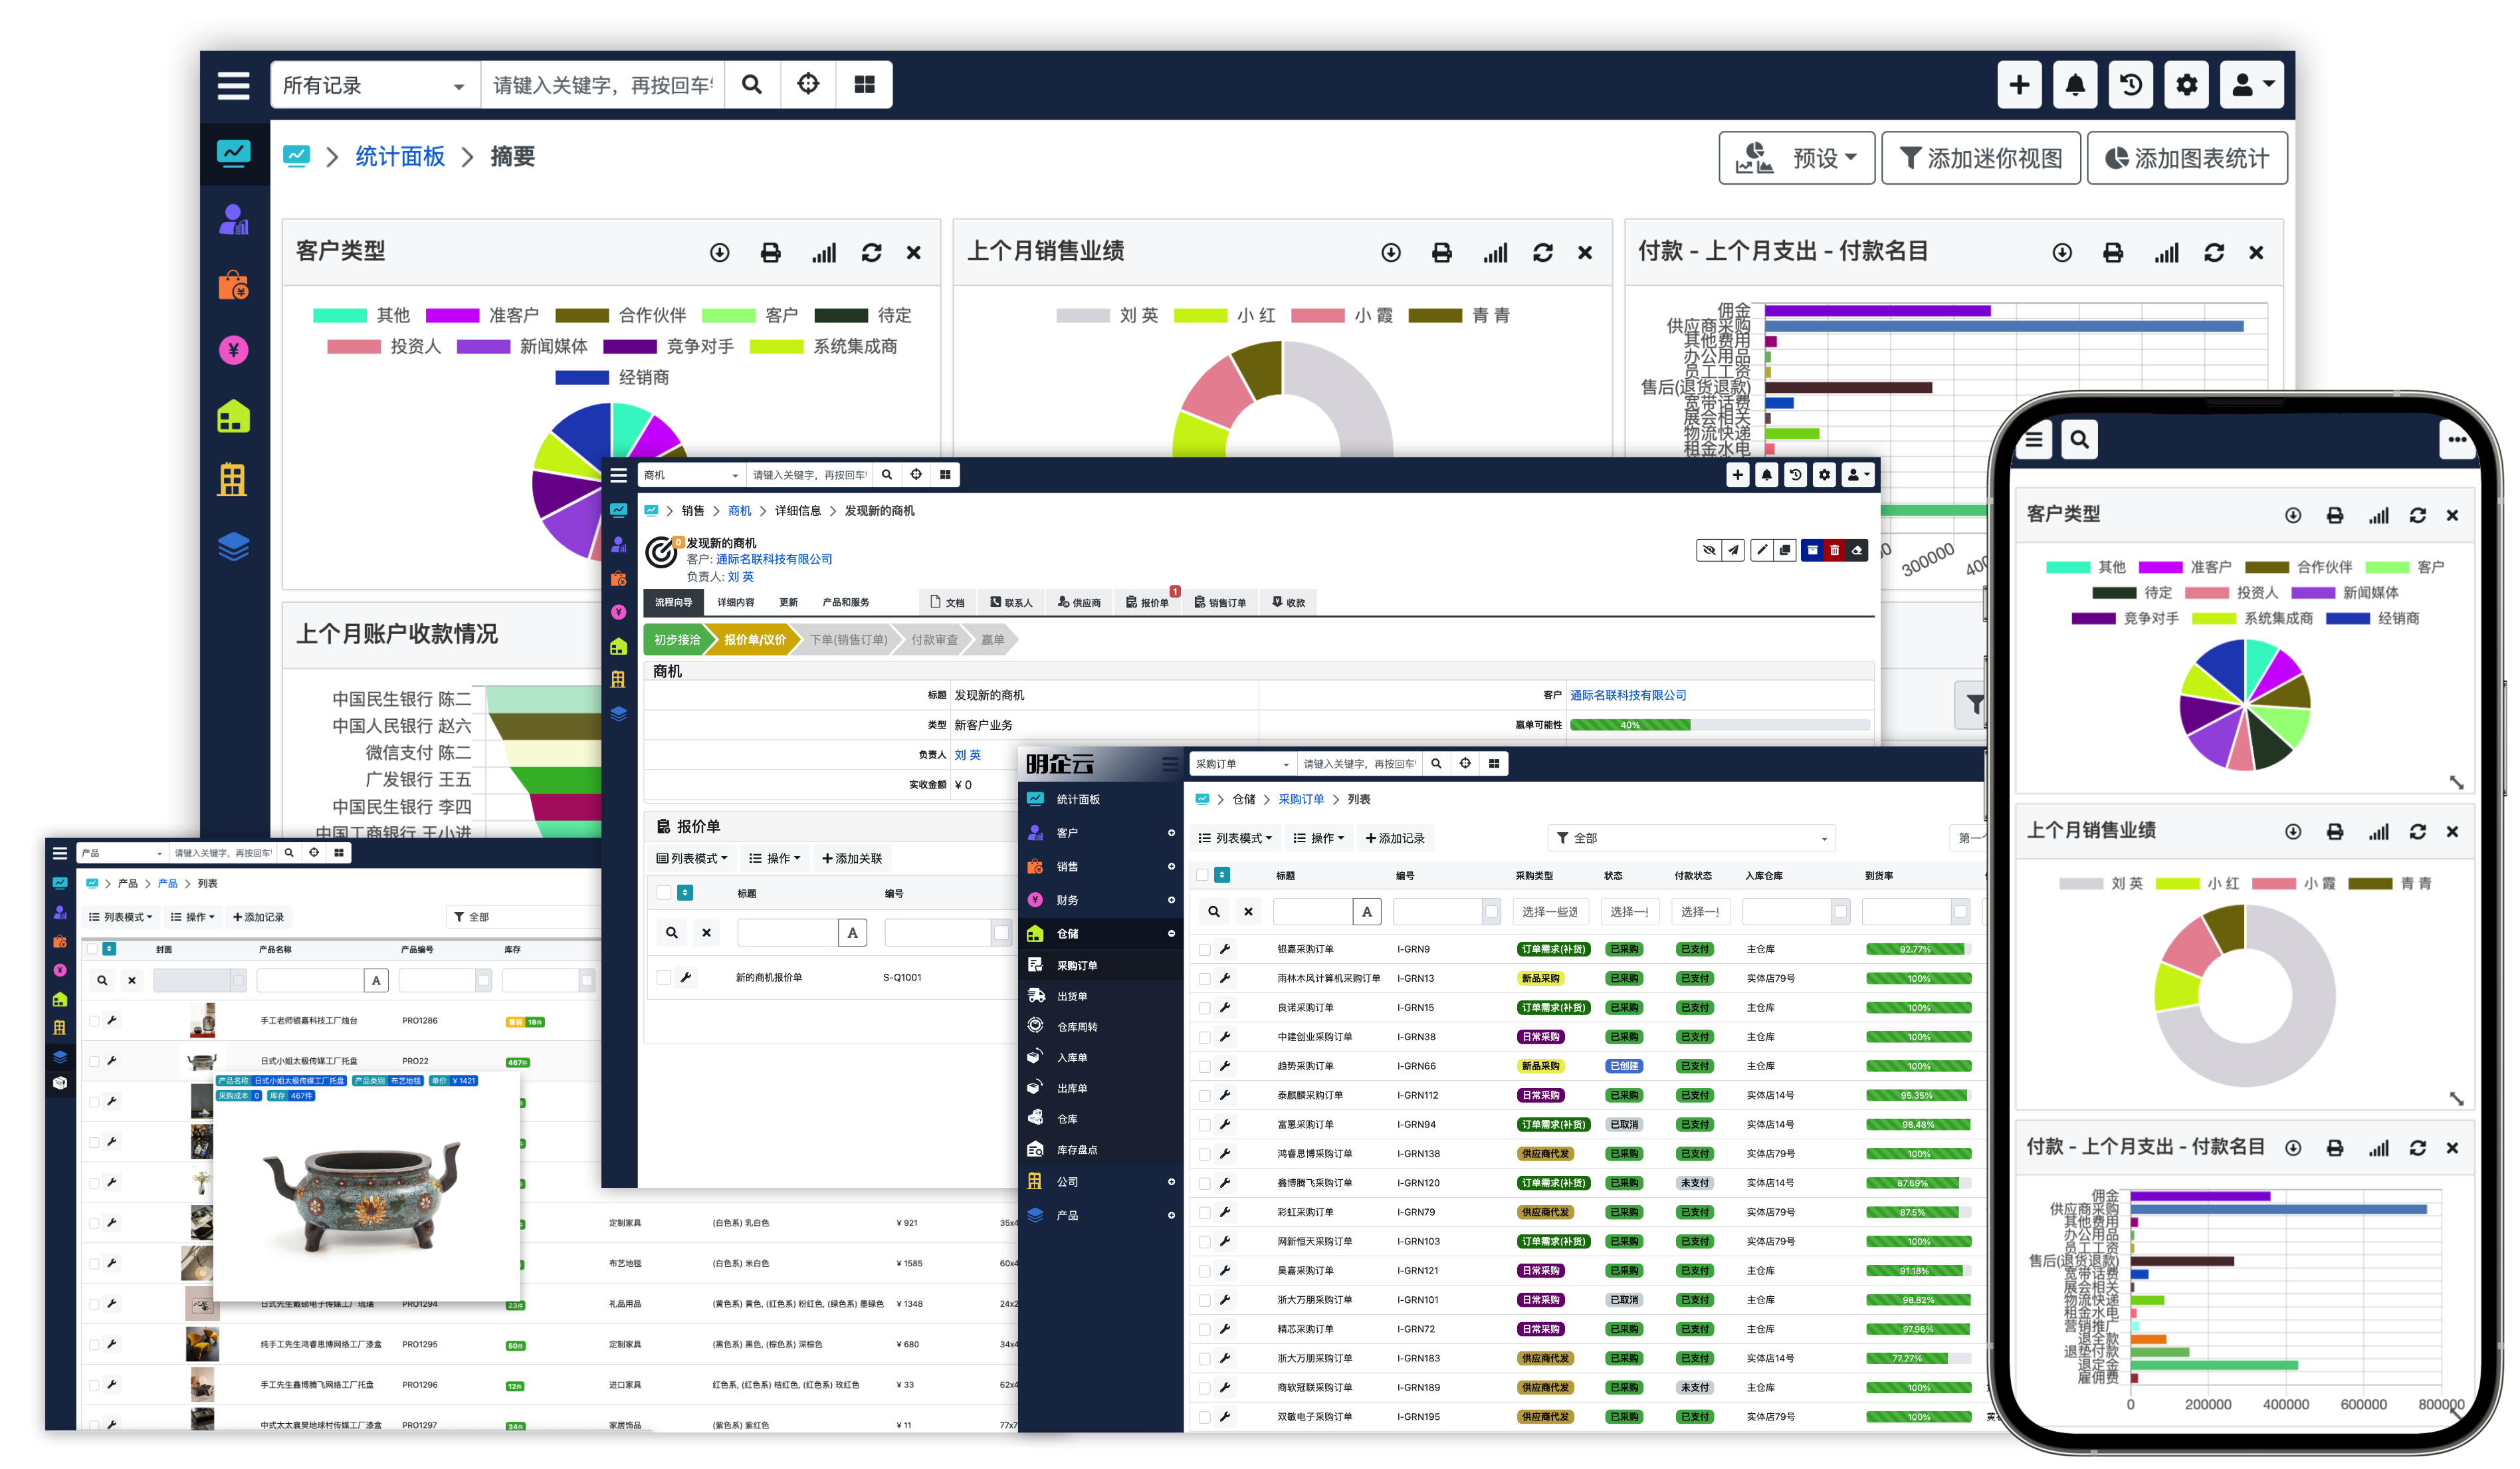Click the 添加迷你视图 button
This screenshot has width=2520, height=1469.
coord(1980,158)
